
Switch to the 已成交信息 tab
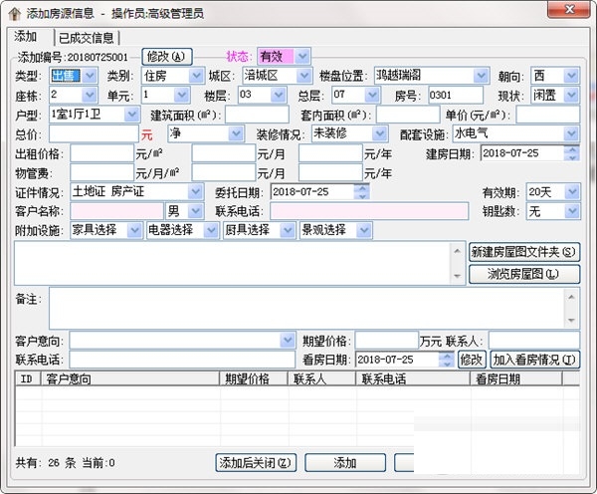[x=87, y=38]
